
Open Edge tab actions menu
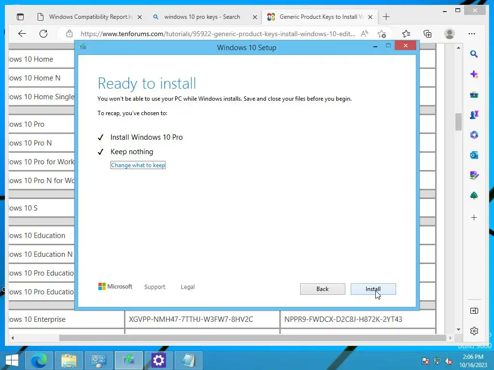(x=20, y=17)
